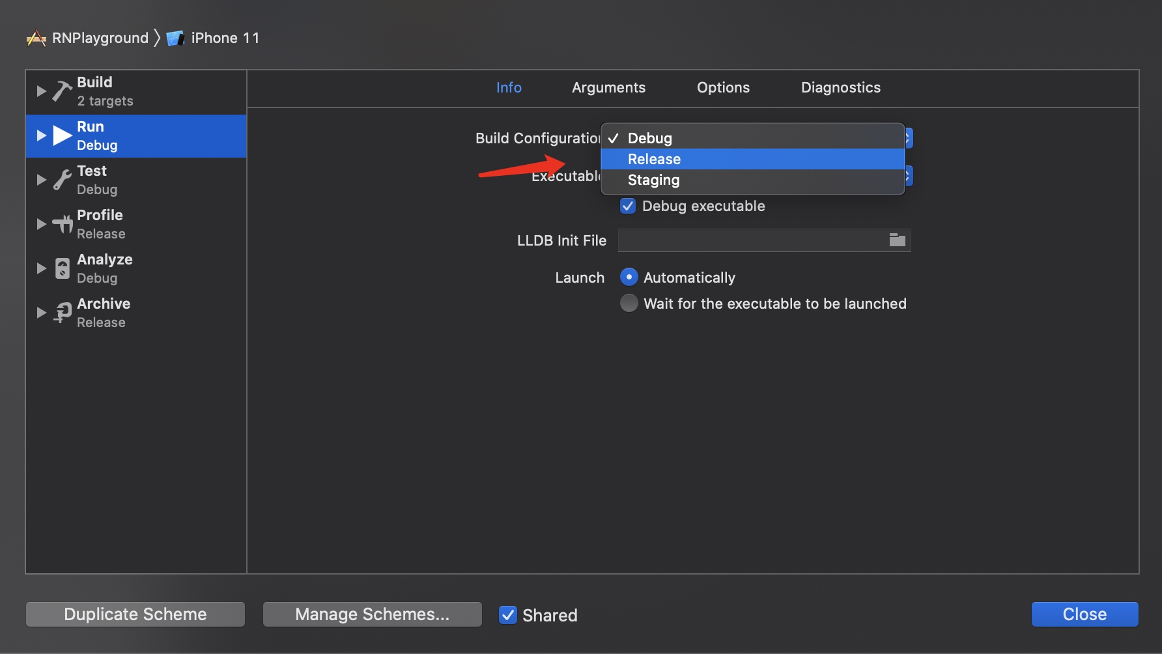Switch to the Arguments tab
Viewport: 1162px width, 654px height.
pos(608,88)
